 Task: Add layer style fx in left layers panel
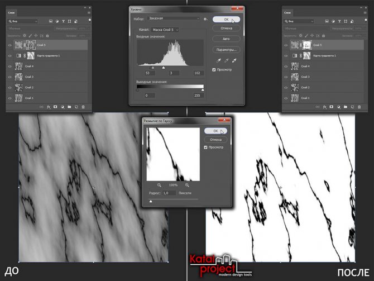tap(49, 106)
